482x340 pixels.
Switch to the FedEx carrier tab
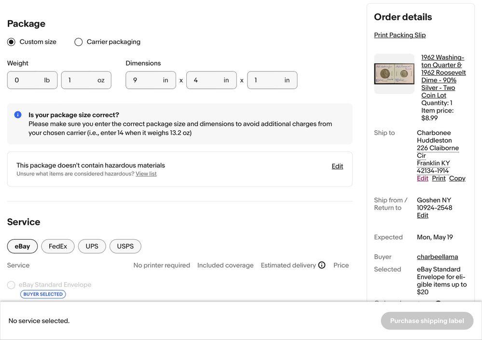(x=58, y=246)
